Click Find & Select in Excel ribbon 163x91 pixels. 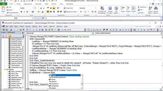156,10
